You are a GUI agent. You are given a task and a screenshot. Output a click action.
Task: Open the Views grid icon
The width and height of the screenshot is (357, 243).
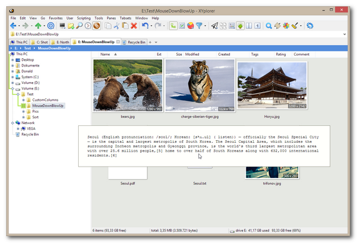[x=232, y=26]
